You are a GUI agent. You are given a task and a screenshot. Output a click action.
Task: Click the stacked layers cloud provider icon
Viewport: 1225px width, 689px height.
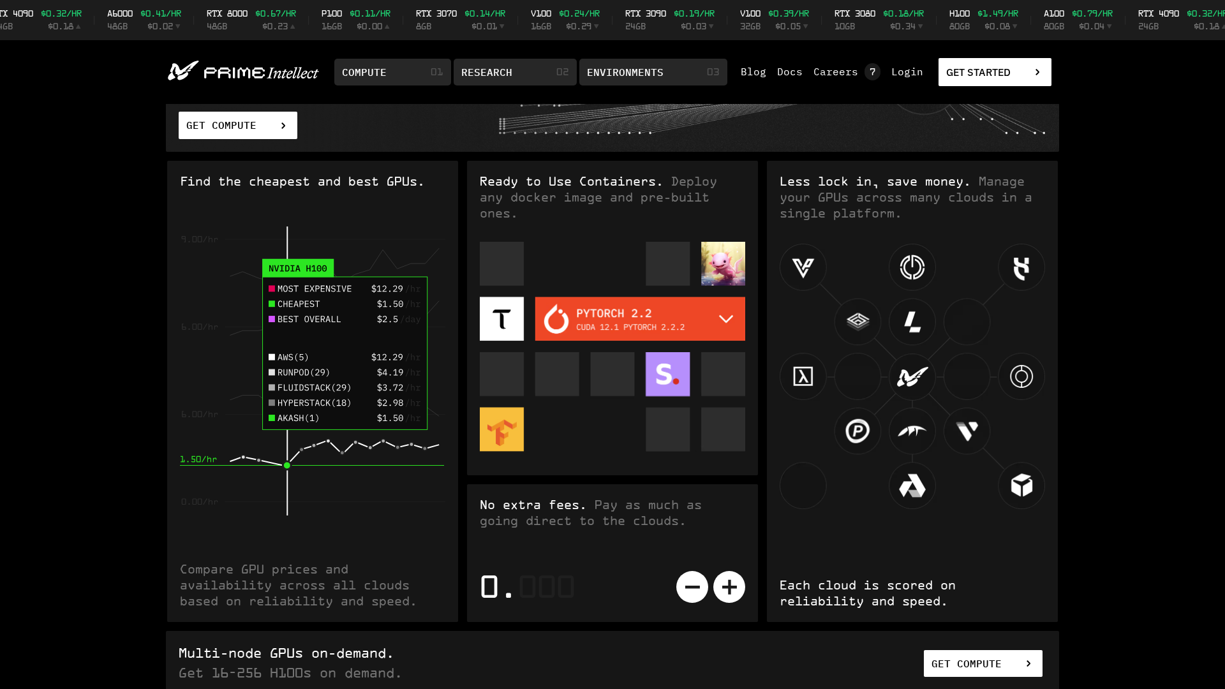(857, 322)
